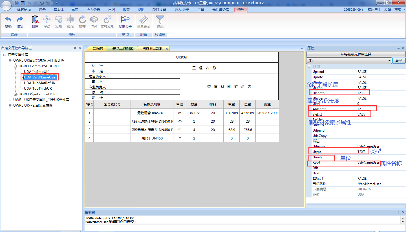
Task: Open the 应力分析 ribbon tab
Action: coord(93,10)
